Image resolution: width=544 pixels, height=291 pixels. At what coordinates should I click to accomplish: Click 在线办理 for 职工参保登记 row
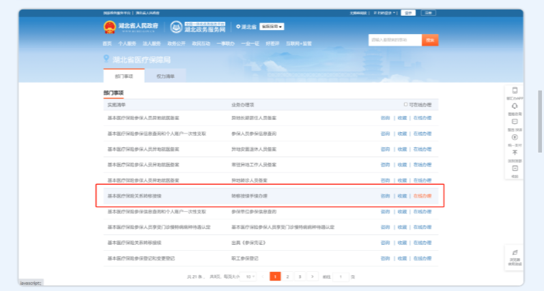click(423, 258)
